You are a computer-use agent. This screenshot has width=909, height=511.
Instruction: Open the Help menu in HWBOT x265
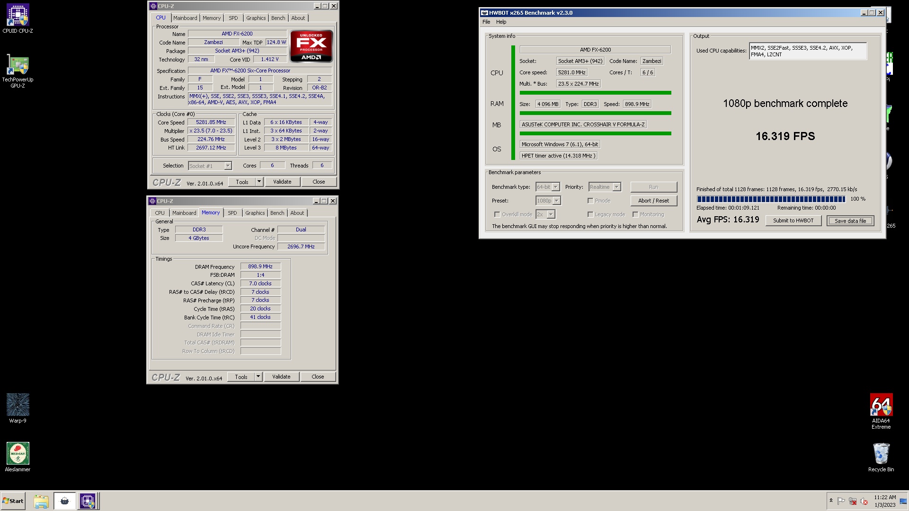pyautogui.click(x=501, y=22)
